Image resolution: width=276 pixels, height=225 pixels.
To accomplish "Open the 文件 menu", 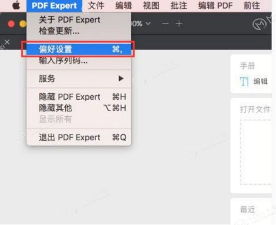I will click(96, 5).
